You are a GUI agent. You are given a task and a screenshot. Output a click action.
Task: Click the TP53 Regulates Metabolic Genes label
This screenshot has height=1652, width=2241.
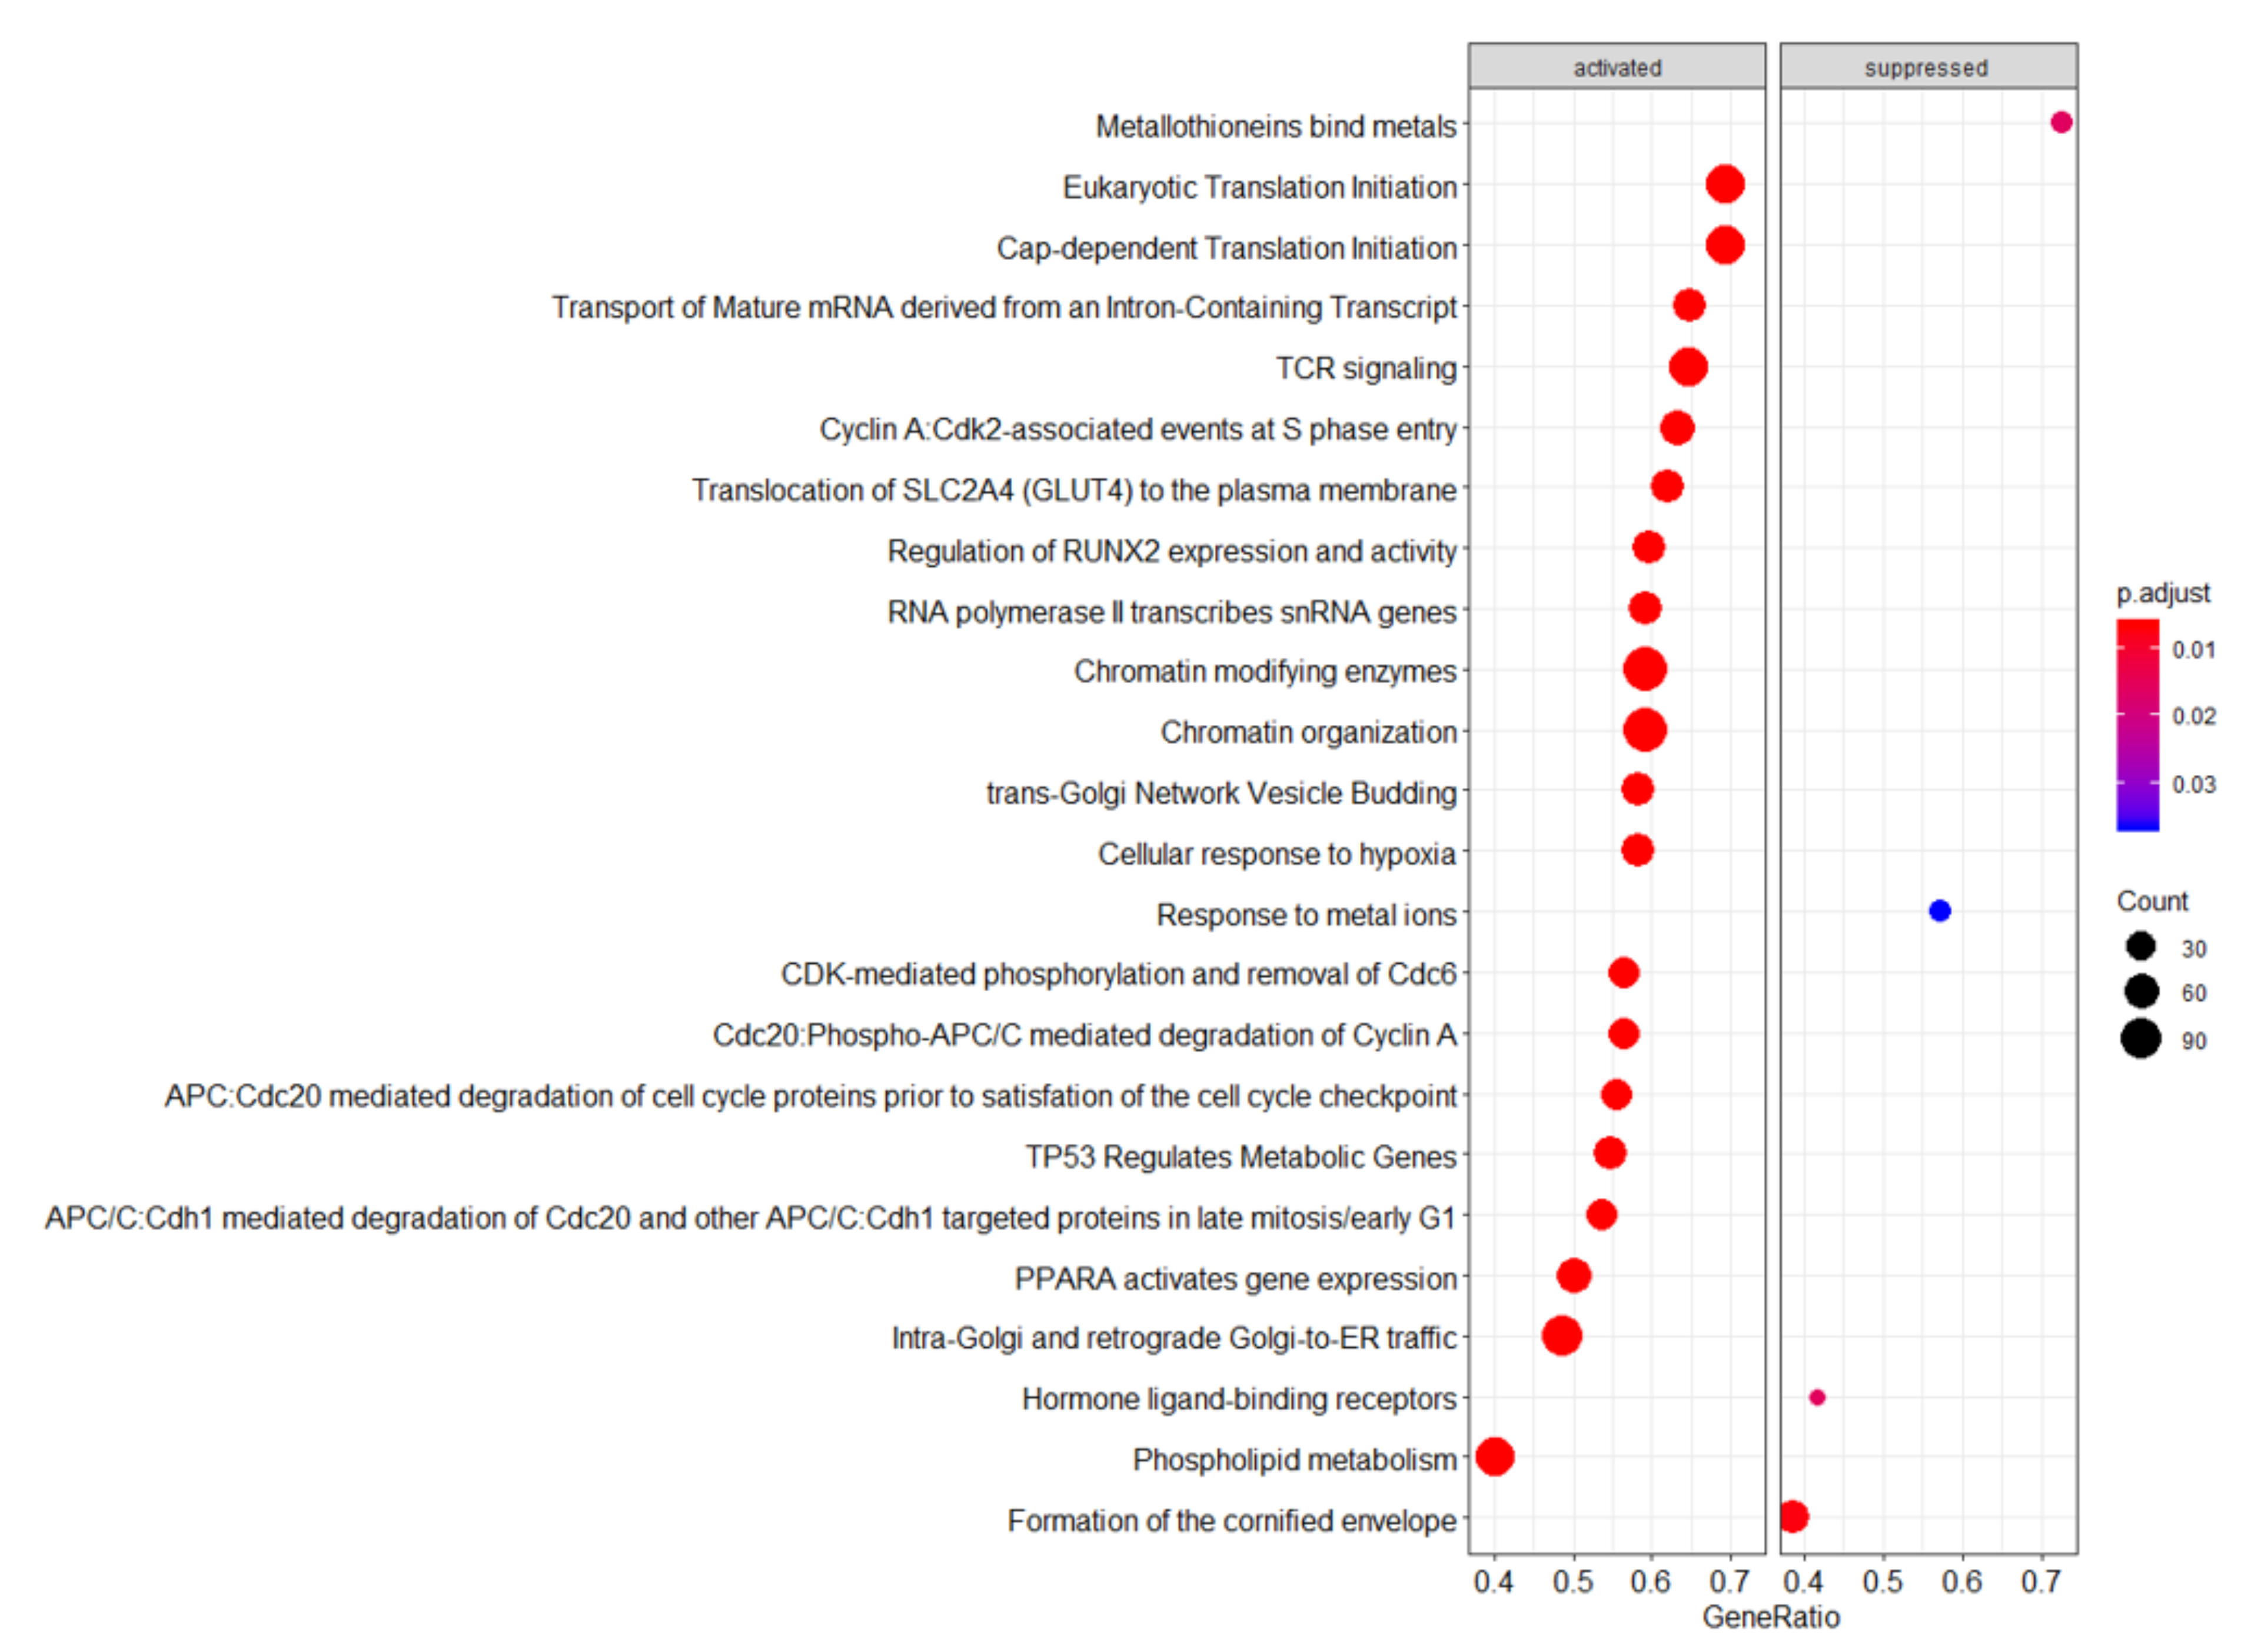click(1241, 1157)
